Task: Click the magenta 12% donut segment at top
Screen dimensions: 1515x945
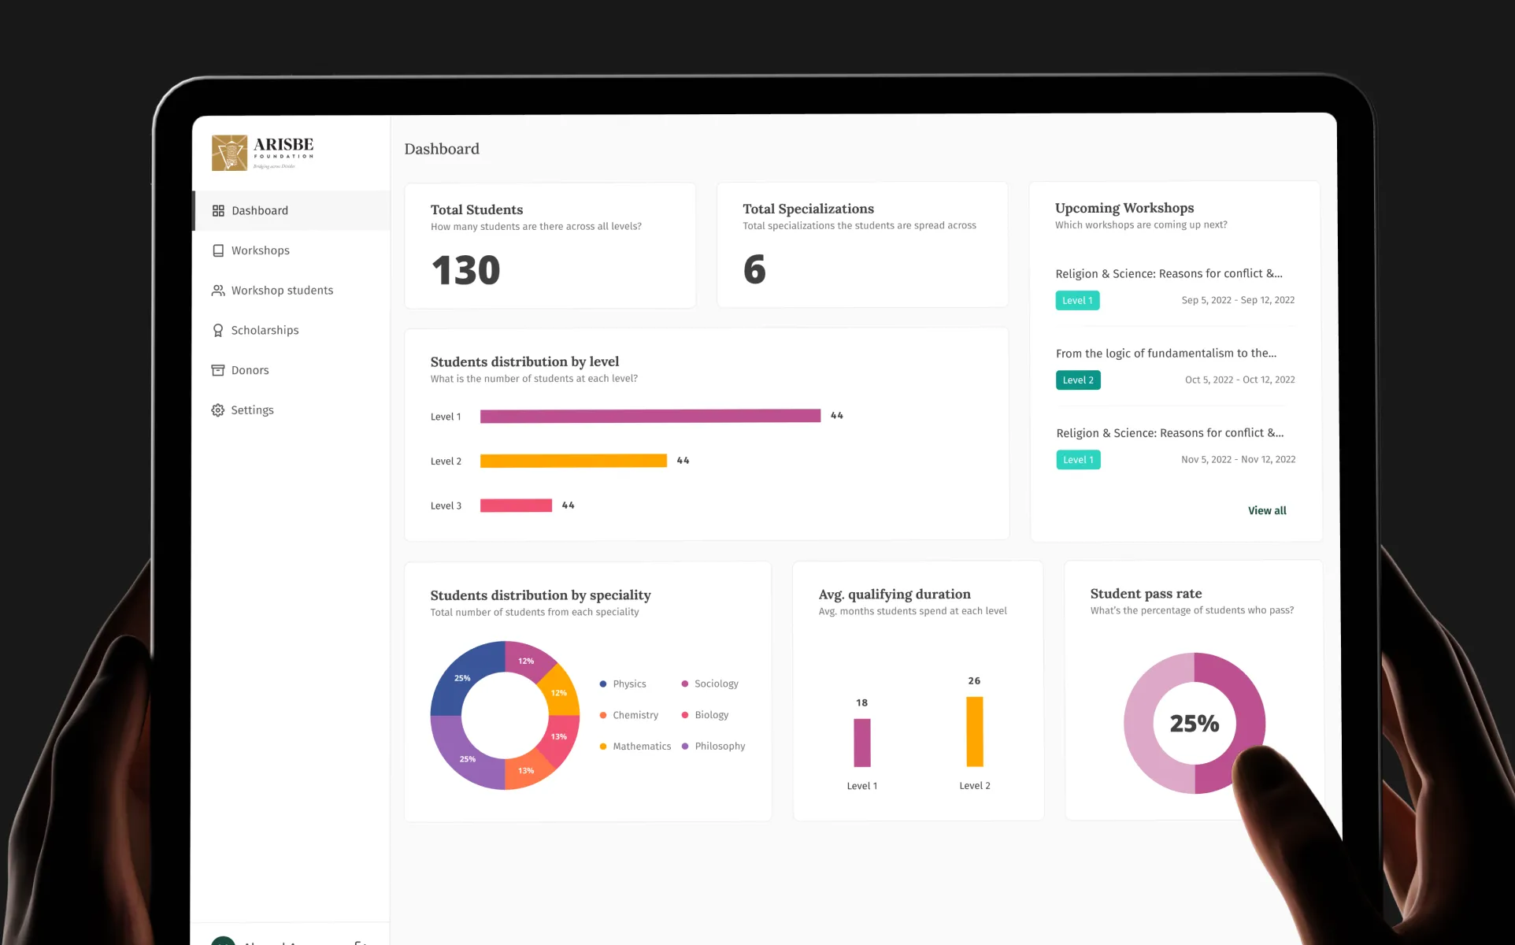Action: coord(527,660)
